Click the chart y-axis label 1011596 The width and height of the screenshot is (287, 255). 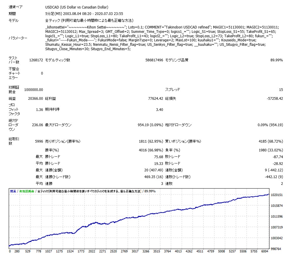276,217
